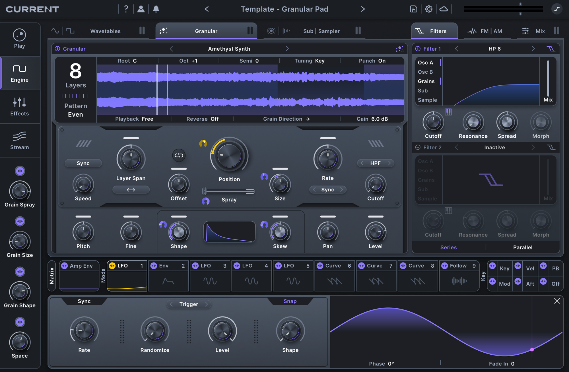The height and width of the screenshot is (372, 569).
Task: Click the loop link icon above Offset
Action: pyautogui.click(x=179, y=155)
